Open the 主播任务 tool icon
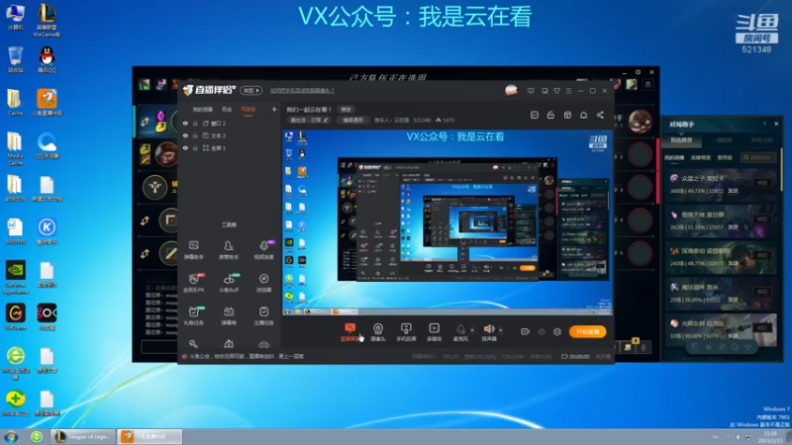792x445 pixels. point(263,315)
